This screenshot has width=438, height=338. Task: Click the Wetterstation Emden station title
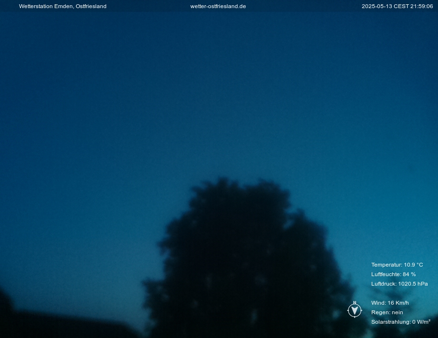tap(46, 6)
